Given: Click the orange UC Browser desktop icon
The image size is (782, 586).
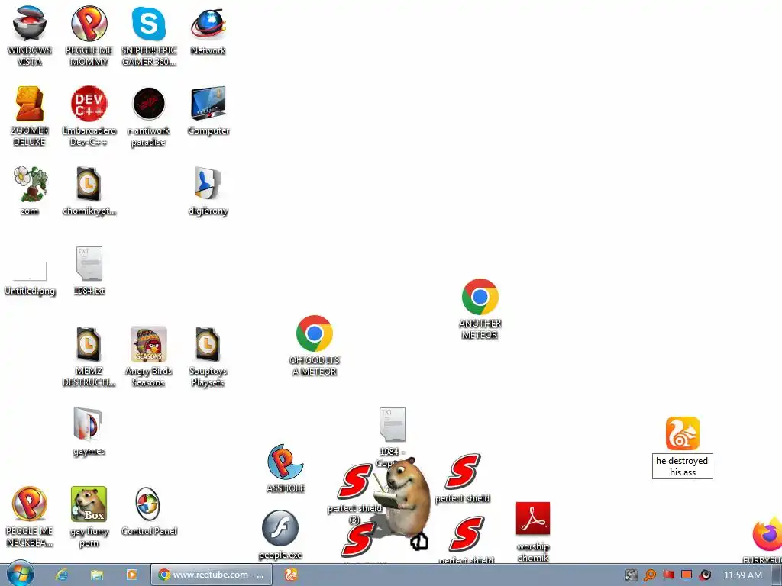Looking at the screenshot, I should (683, 433).
